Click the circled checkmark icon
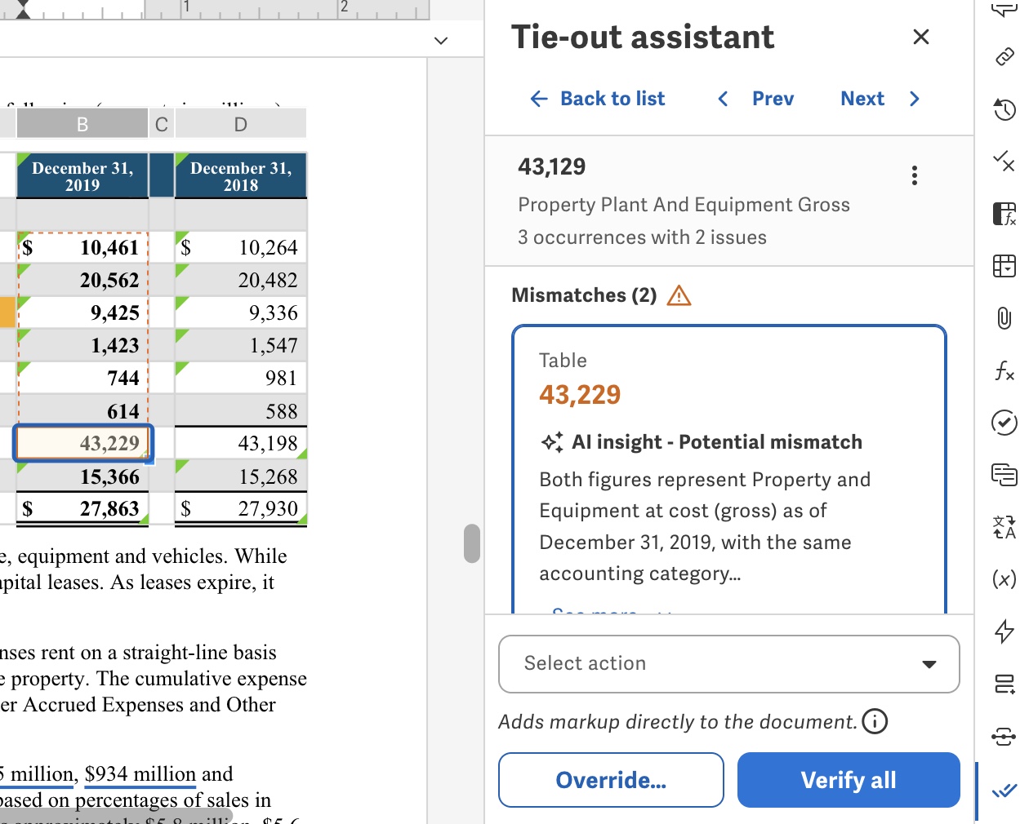1029x824 pixels. click(x=1004, y=422)
